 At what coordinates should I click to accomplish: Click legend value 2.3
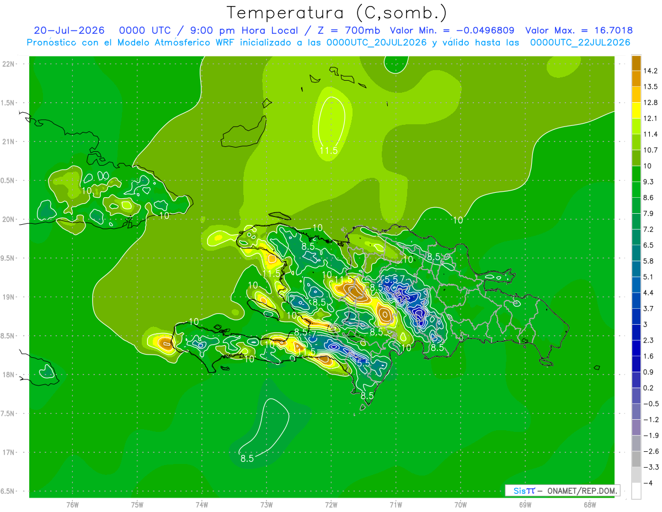coord(649,340)
